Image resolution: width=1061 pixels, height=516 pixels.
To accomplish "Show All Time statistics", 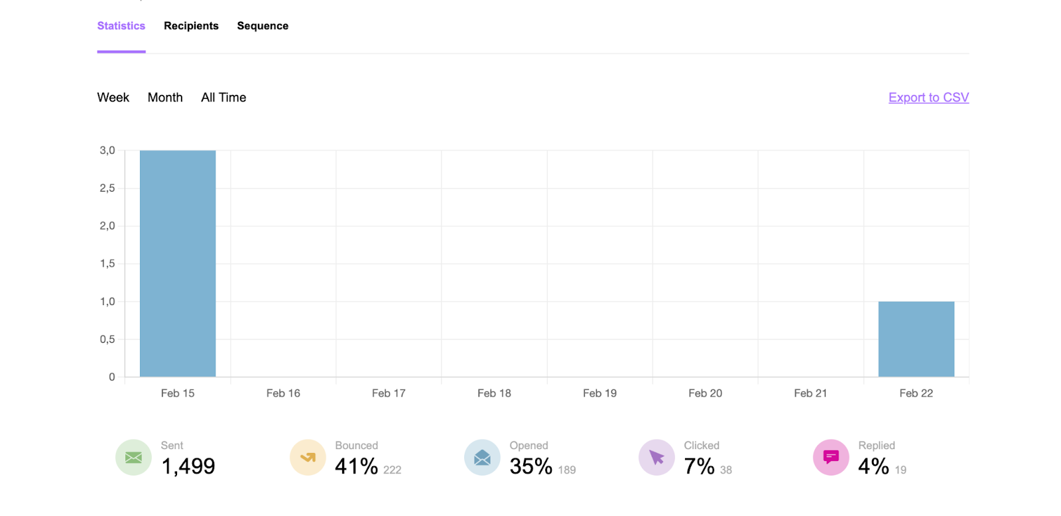I will (x=223, y=97).
